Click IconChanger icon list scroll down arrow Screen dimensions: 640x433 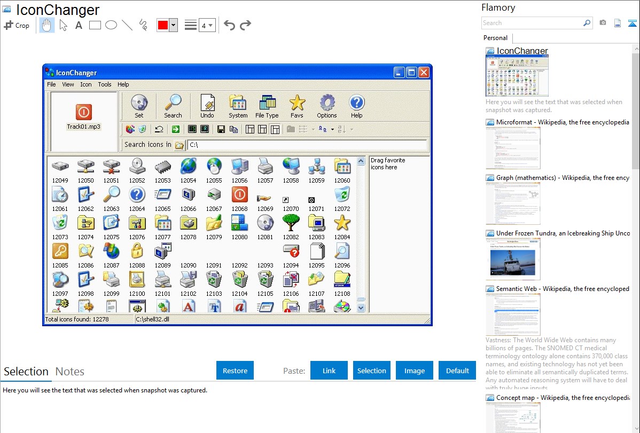pyautogui.click(x=361, y=308)
